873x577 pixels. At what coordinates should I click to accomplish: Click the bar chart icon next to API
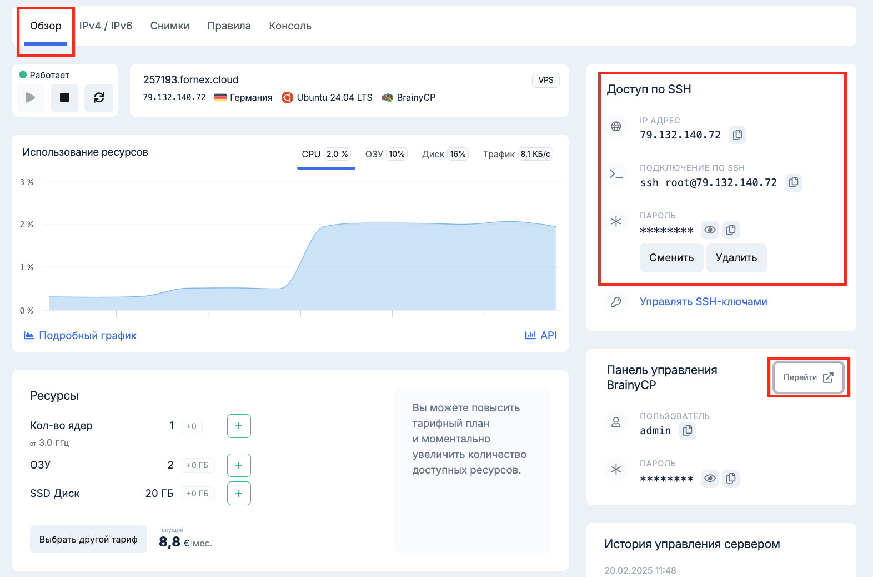530,335
